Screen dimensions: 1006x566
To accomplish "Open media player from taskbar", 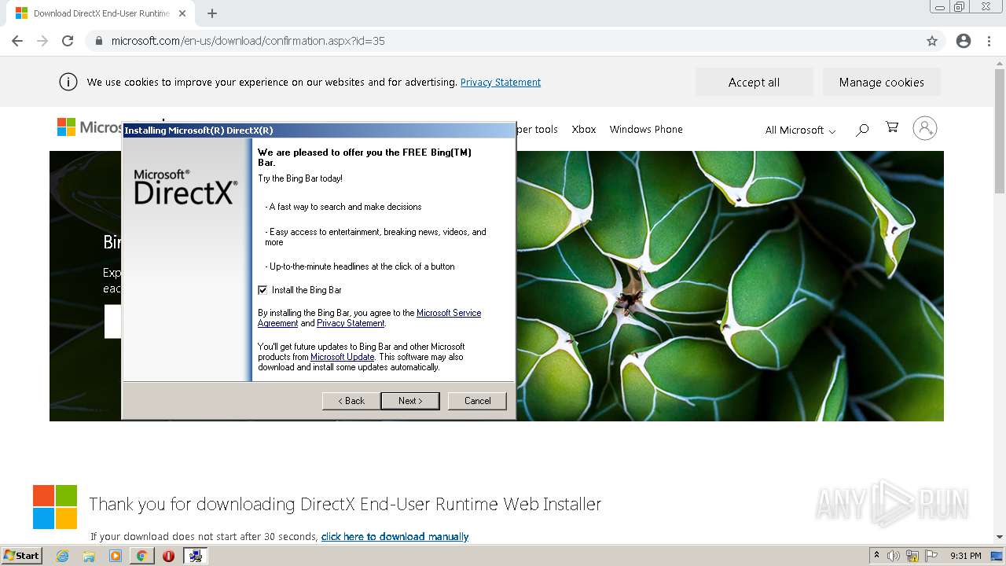I will pos(116,556).
